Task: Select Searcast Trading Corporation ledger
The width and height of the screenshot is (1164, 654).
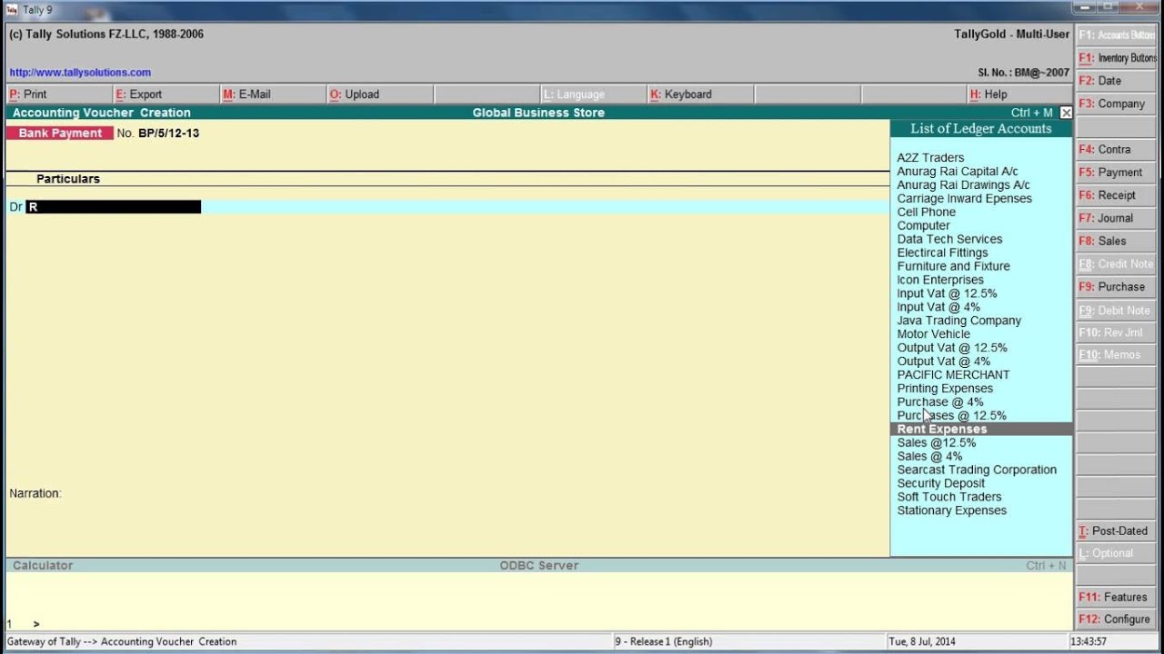Action: tap(977, 470)
